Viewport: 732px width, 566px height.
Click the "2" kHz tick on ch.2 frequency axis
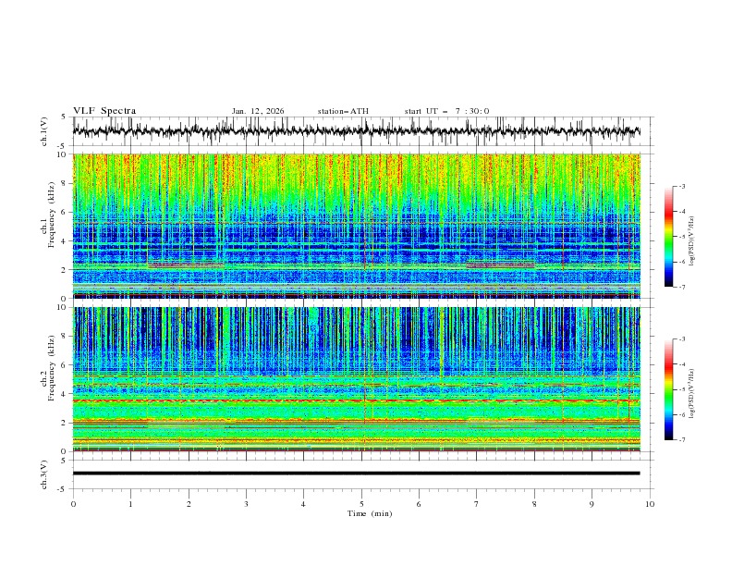coord(66,423)
